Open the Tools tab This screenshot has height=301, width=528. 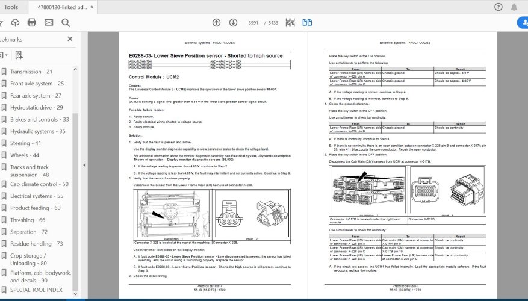point(11,7)
